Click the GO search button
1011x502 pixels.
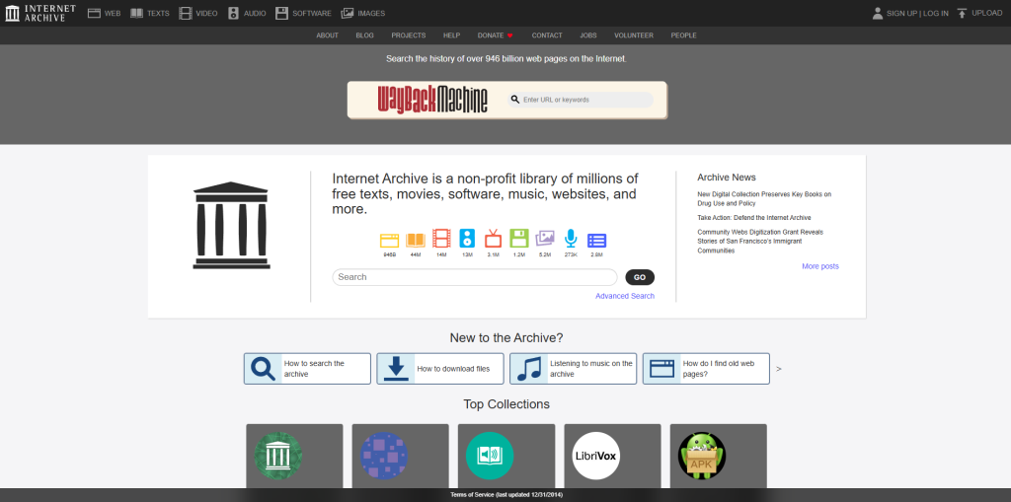point(640,277)
